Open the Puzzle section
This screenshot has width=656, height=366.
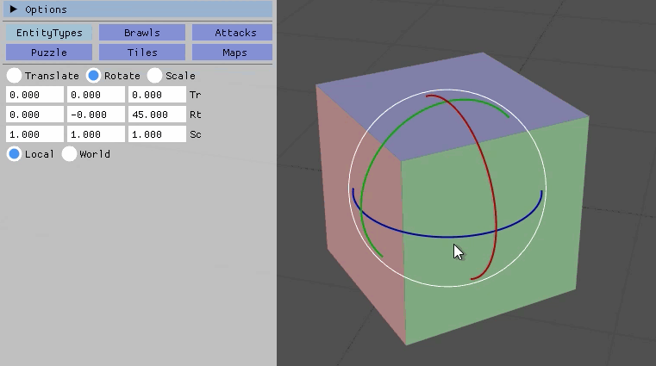[49, 53]
